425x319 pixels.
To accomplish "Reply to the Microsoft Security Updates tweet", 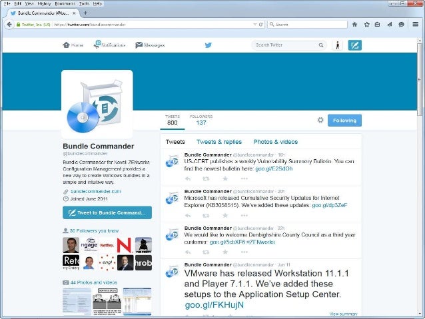I will coord(188,216).
